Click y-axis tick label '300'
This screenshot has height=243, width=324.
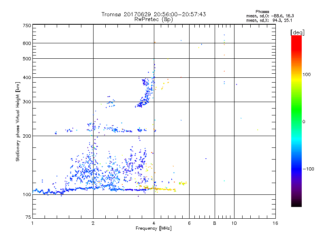(27, 102)
